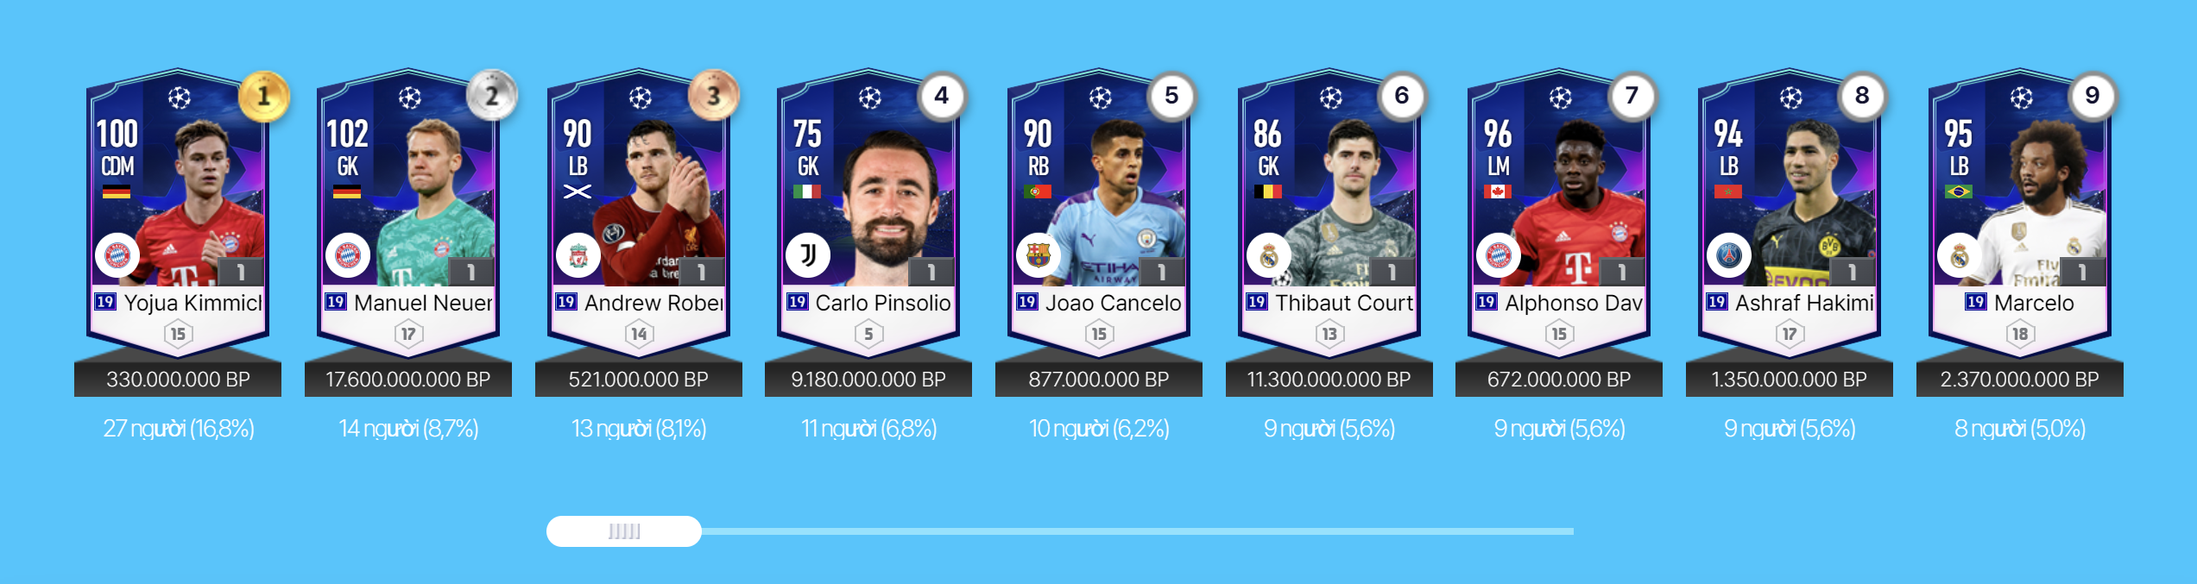Open the Manuel Neuer player card

[408, 214]
